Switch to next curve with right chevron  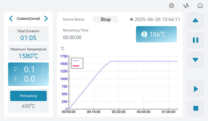[x=46, y=19]
